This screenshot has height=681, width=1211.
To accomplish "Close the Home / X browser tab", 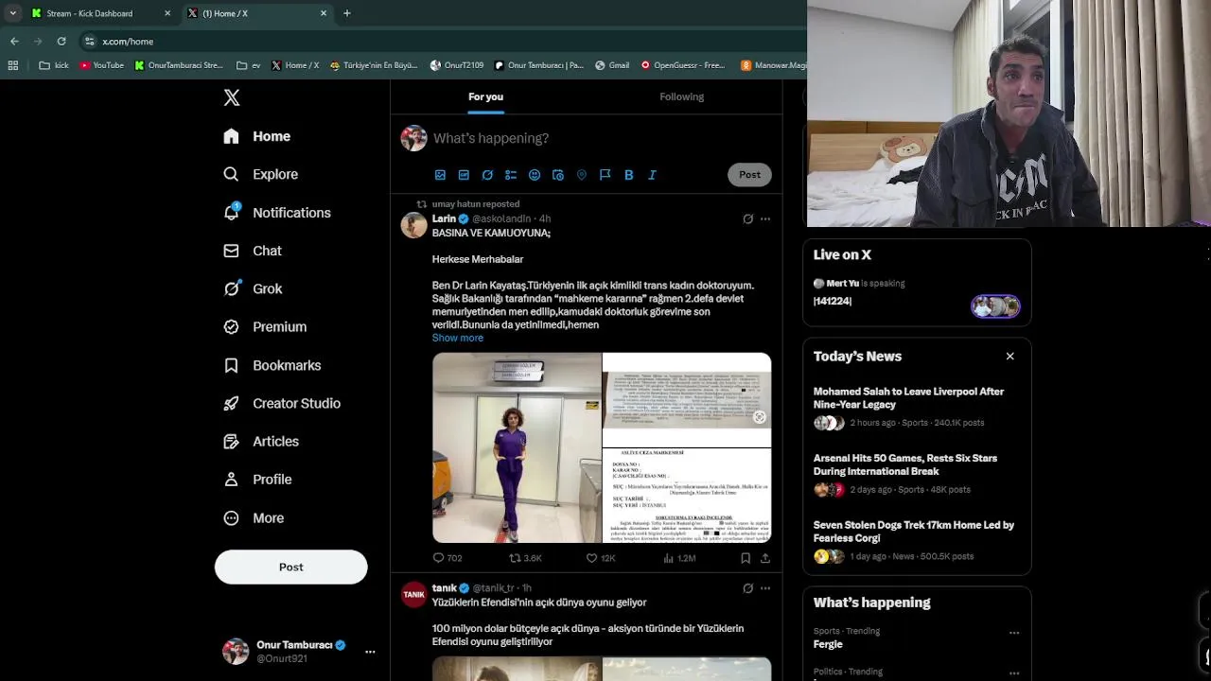I will [x=324, y=13].
